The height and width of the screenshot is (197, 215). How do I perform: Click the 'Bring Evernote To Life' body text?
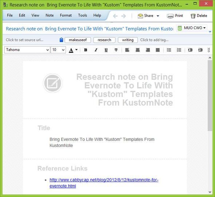pos(102,142)
